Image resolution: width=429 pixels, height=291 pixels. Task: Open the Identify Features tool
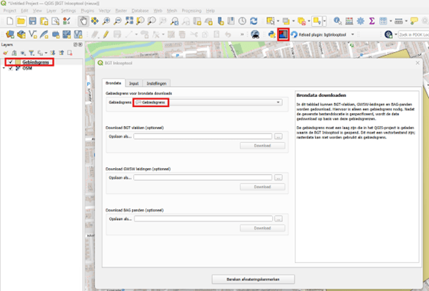coord(337,21)
